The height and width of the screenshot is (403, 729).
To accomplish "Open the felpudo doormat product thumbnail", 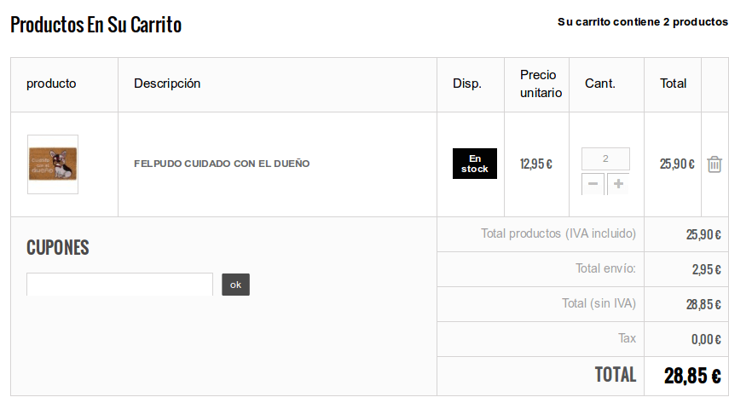I will 53,164.
